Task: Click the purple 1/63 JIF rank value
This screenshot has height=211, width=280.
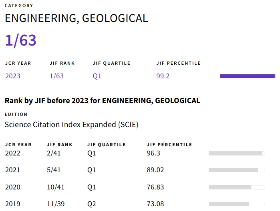Action: [x=56, y=76]
